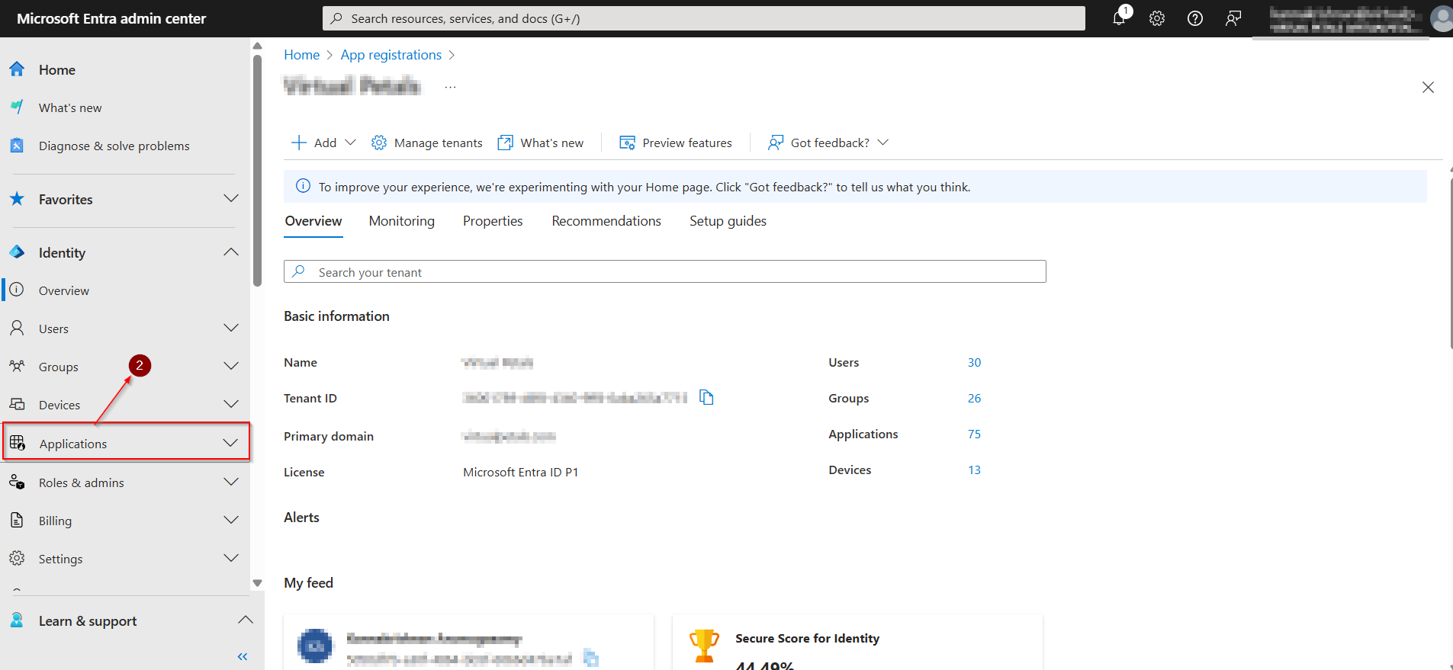The image size is (1453, 670).
Task: Click the Settings gear icon in sidebar
Action: (17, 558)
